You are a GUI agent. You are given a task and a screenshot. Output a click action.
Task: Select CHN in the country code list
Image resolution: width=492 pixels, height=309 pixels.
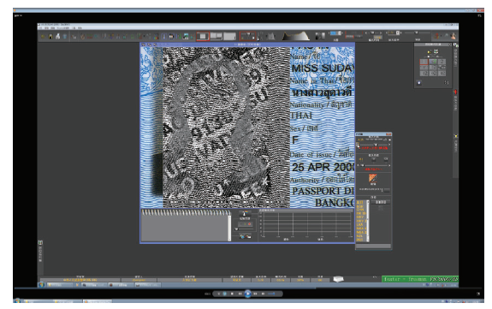[x=360, y=210]
